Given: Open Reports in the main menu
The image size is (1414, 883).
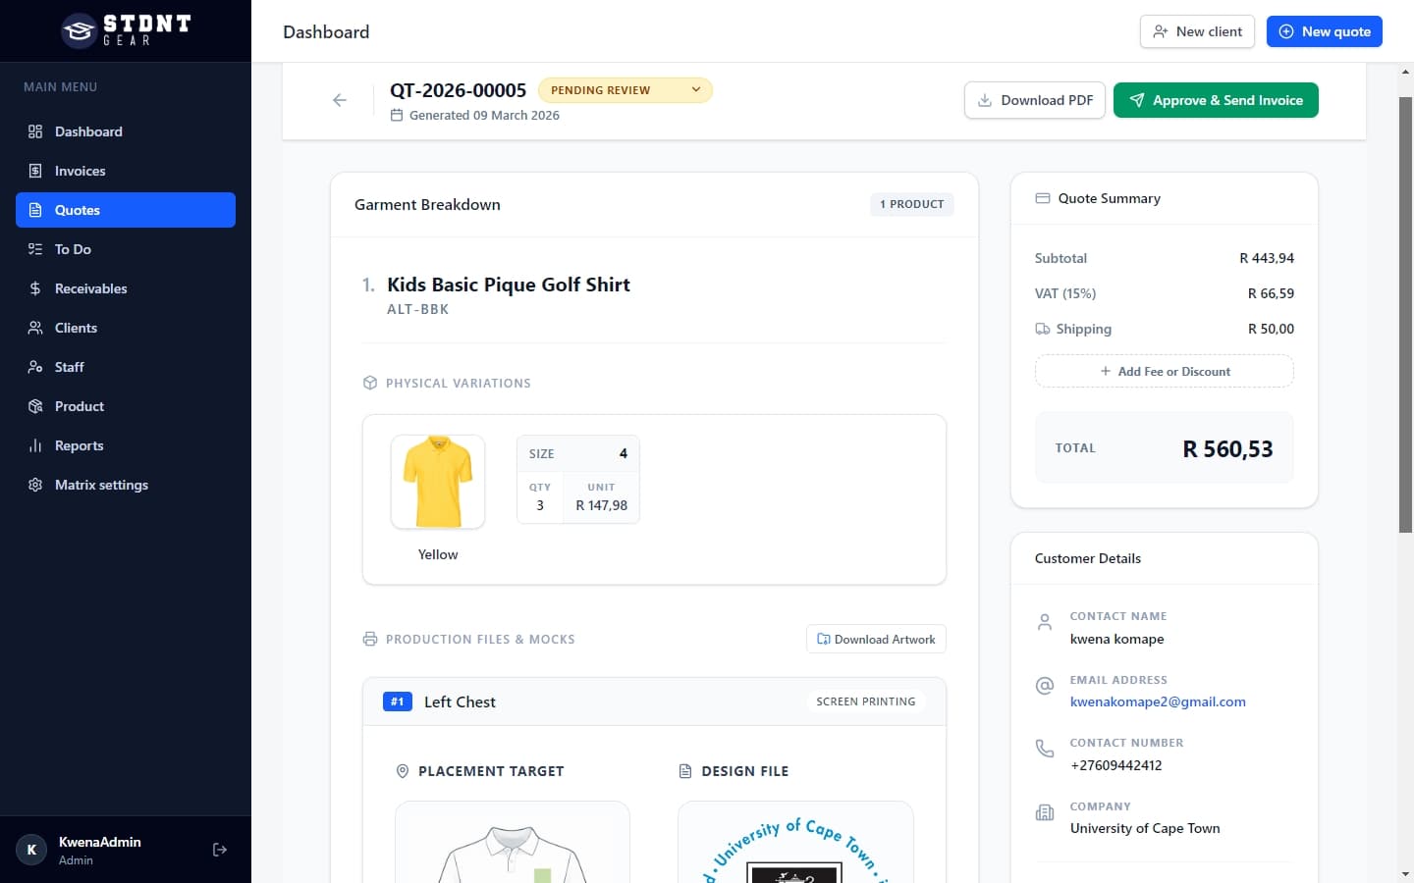Looking at the screenshot, I should click(x=126, y=445).
